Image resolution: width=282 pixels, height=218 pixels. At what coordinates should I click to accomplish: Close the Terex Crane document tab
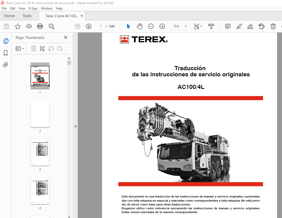(82, 16)
